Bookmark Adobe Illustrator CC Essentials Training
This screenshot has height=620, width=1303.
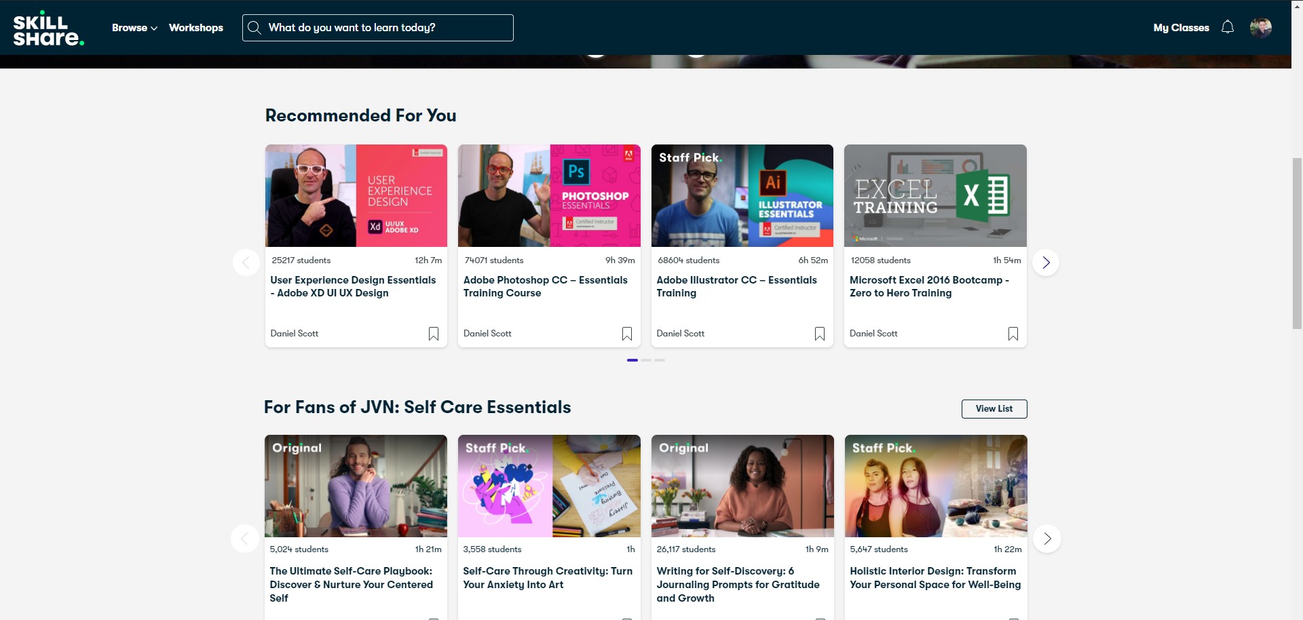coord(820,334)
